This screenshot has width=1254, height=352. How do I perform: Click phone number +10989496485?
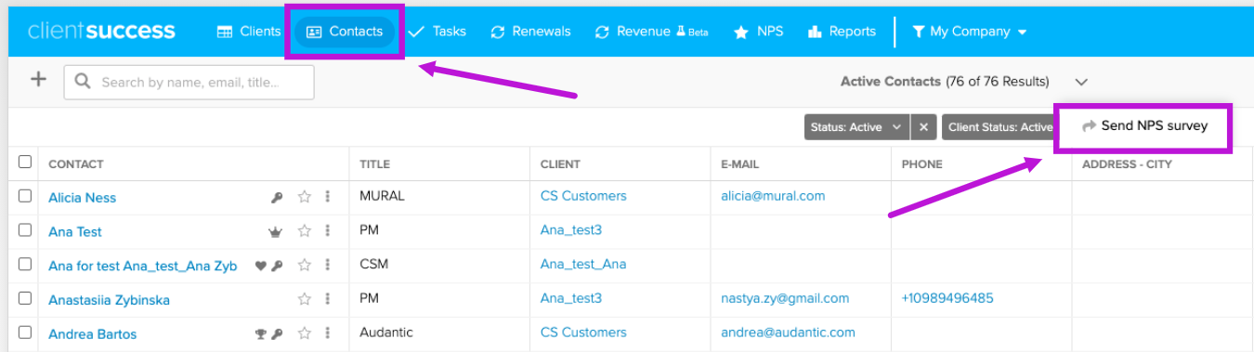pyautogui.click(x=947, y=298)
